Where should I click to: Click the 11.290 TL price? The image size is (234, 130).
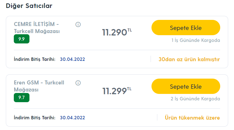pyautogui.click(x=114, y=32)
